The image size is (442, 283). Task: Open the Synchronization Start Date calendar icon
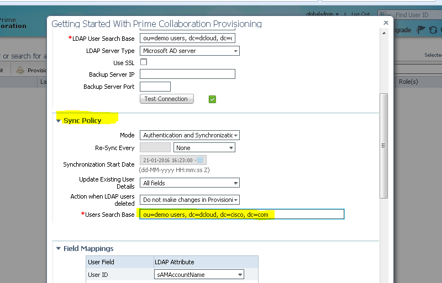click(x=199, y=160)
